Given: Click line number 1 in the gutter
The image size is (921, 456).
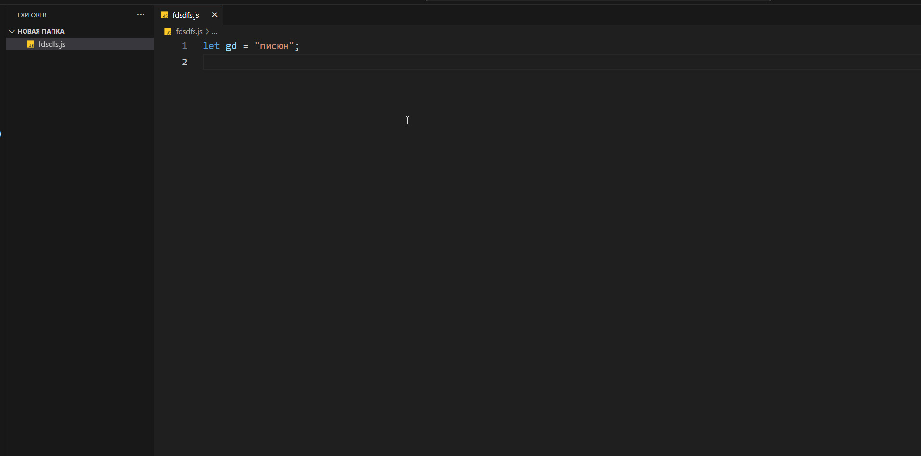Looking at the screenshot, I should 184,46.
